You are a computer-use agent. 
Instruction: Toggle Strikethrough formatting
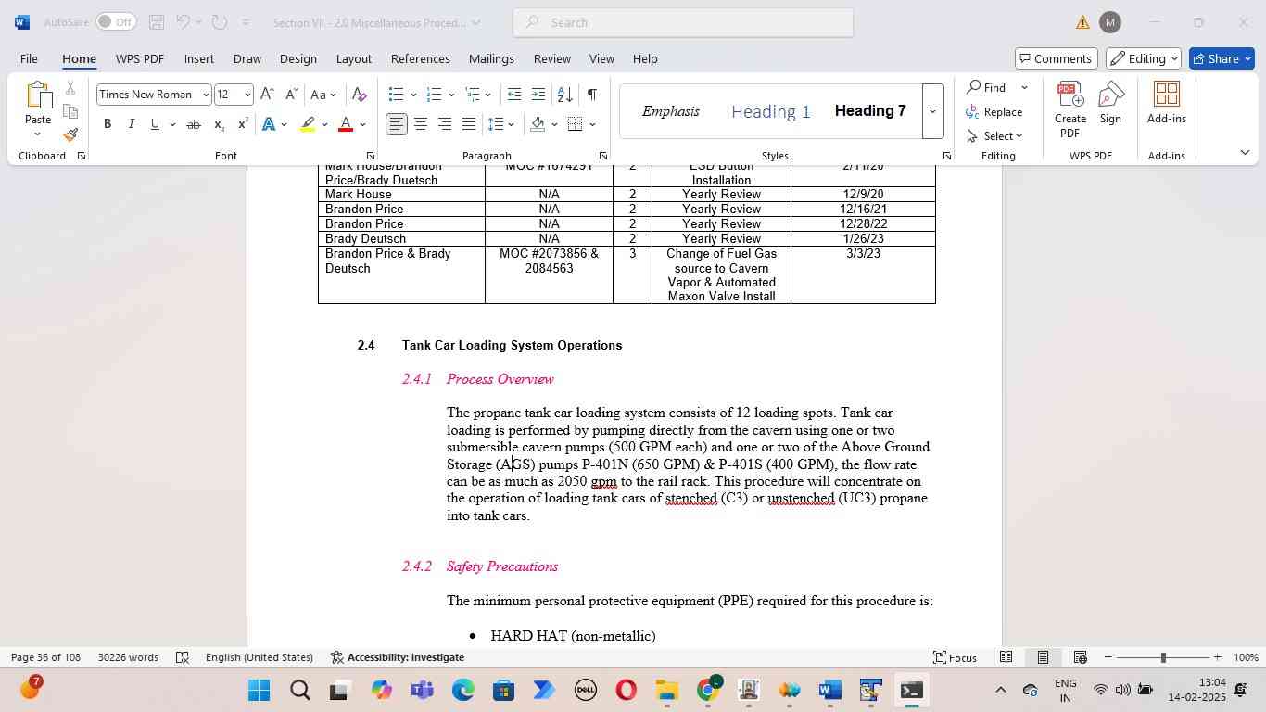[x=194, y=124]
